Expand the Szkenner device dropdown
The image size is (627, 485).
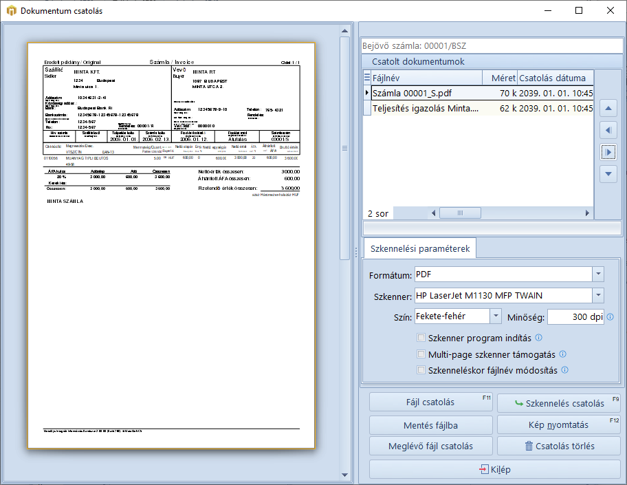coord(598,296)
